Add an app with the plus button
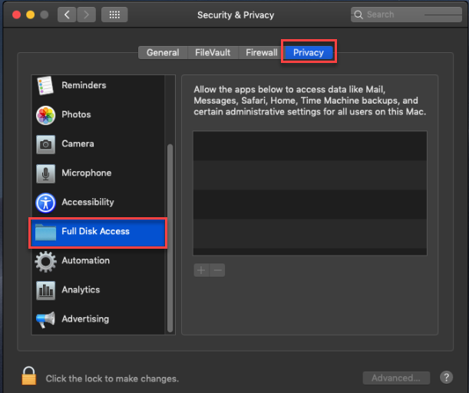This screenshot has width=469, height=393. [x=201, y=270]
